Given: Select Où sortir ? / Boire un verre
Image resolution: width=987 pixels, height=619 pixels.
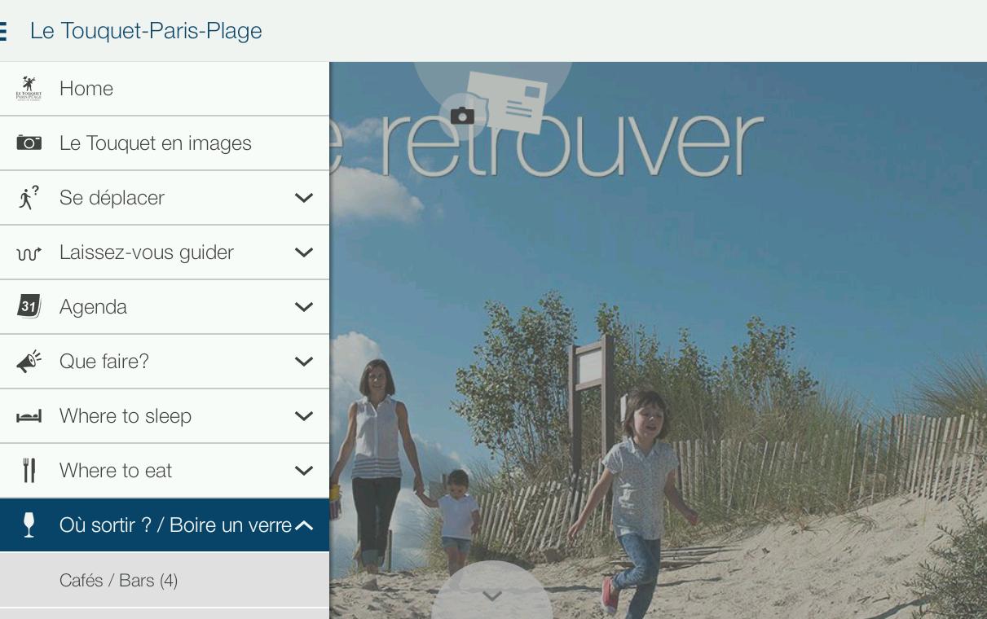Looking at the screenshot, I should pos(165,525).
